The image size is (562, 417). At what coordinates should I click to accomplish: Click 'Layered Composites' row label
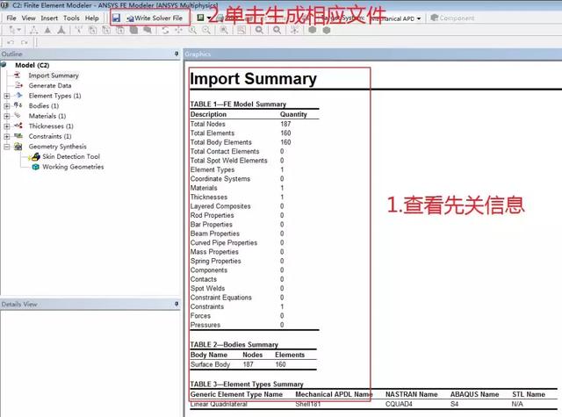tap(220, 206)
